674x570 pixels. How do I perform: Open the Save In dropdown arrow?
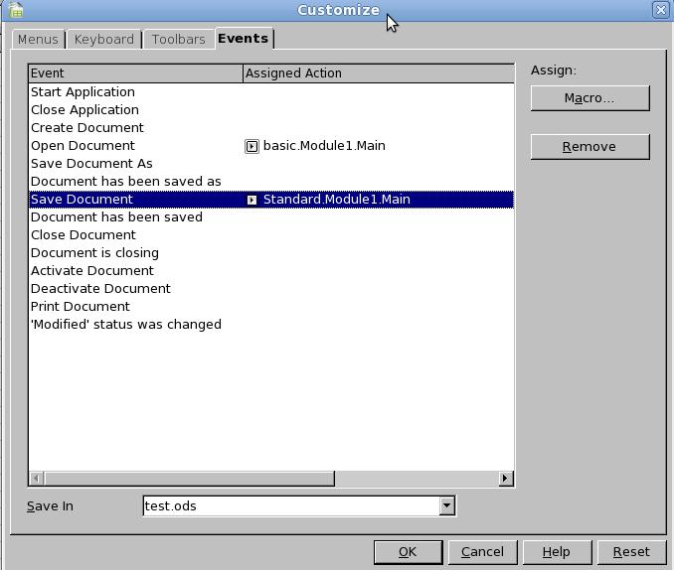point(447,505)
